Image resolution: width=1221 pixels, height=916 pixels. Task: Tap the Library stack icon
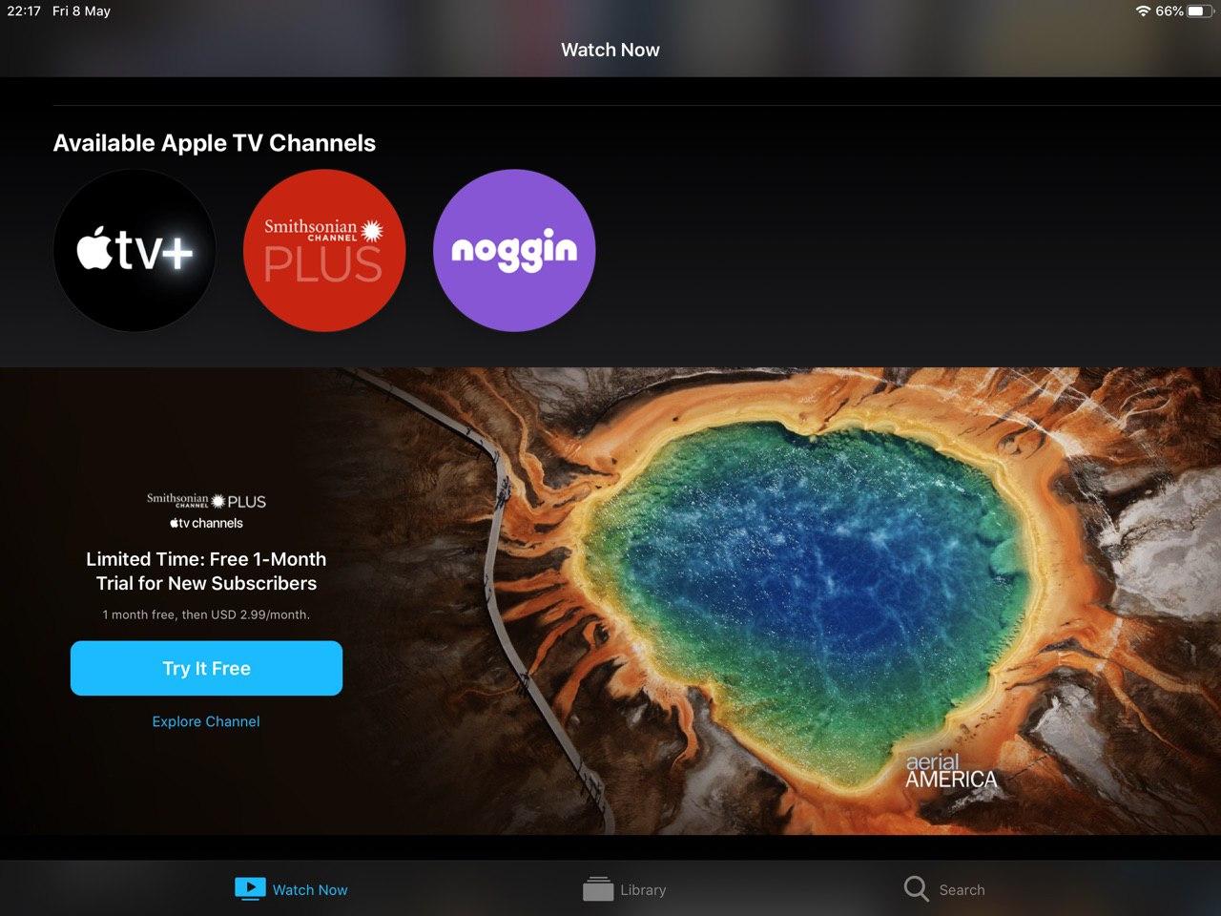point(598,889)
